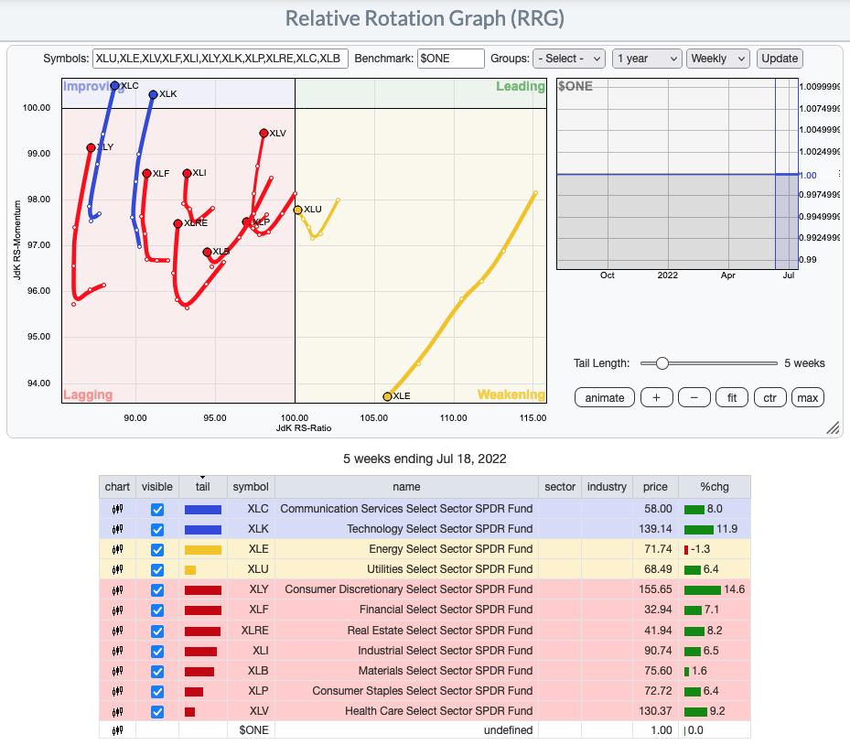Click Technology Select Sector SPDR Fund name
850x745 pixels.
tap(439, 529)
